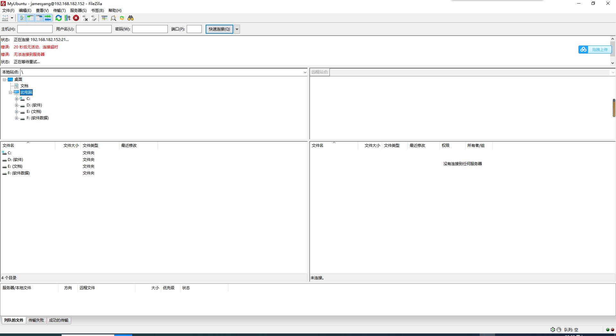Image resolution: width=616 pixels, height=336 pixels.
Task: Select F: (软件数据) in local tree
Action: point(38,118)
